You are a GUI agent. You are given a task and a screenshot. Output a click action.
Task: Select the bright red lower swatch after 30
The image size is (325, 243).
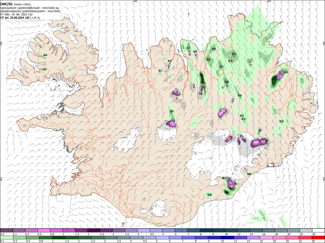tap(318, 237)
